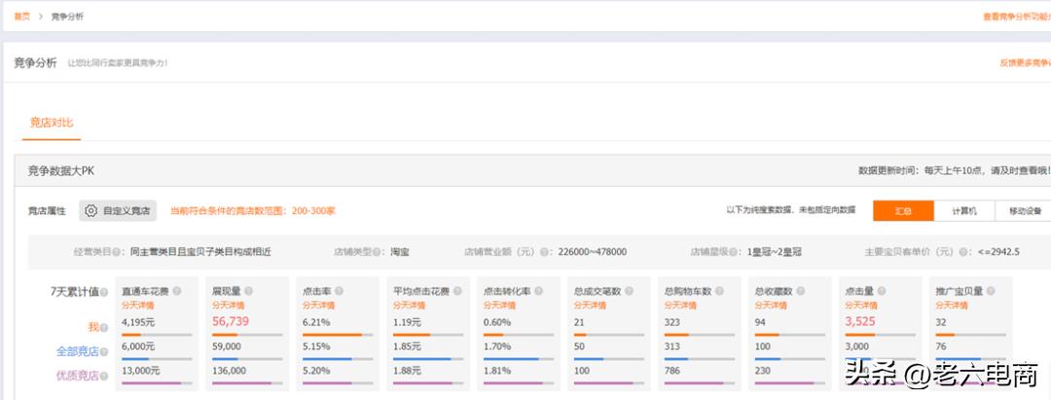Click help icon next to 平均点击花费
Image resolution: width=1051 pixels, height=400 pixels.
[457, 291]
